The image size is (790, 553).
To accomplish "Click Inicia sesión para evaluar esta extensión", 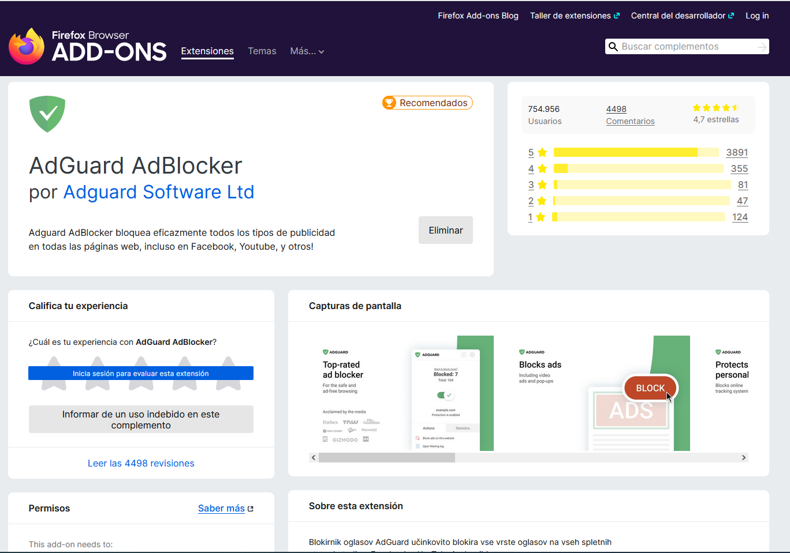I will (141, 373).
